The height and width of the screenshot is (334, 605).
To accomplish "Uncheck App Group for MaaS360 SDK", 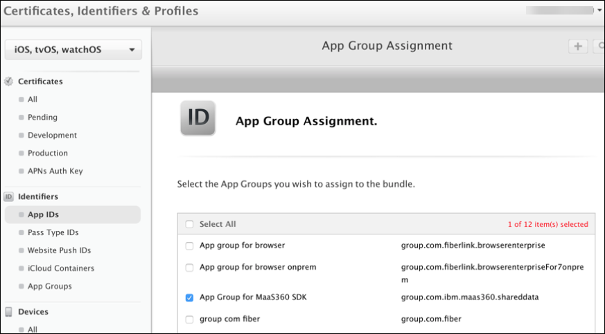I will pos(189,298).
